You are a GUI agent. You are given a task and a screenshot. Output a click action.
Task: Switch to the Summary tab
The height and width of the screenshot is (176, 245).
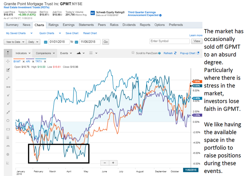tap(12, 25)
